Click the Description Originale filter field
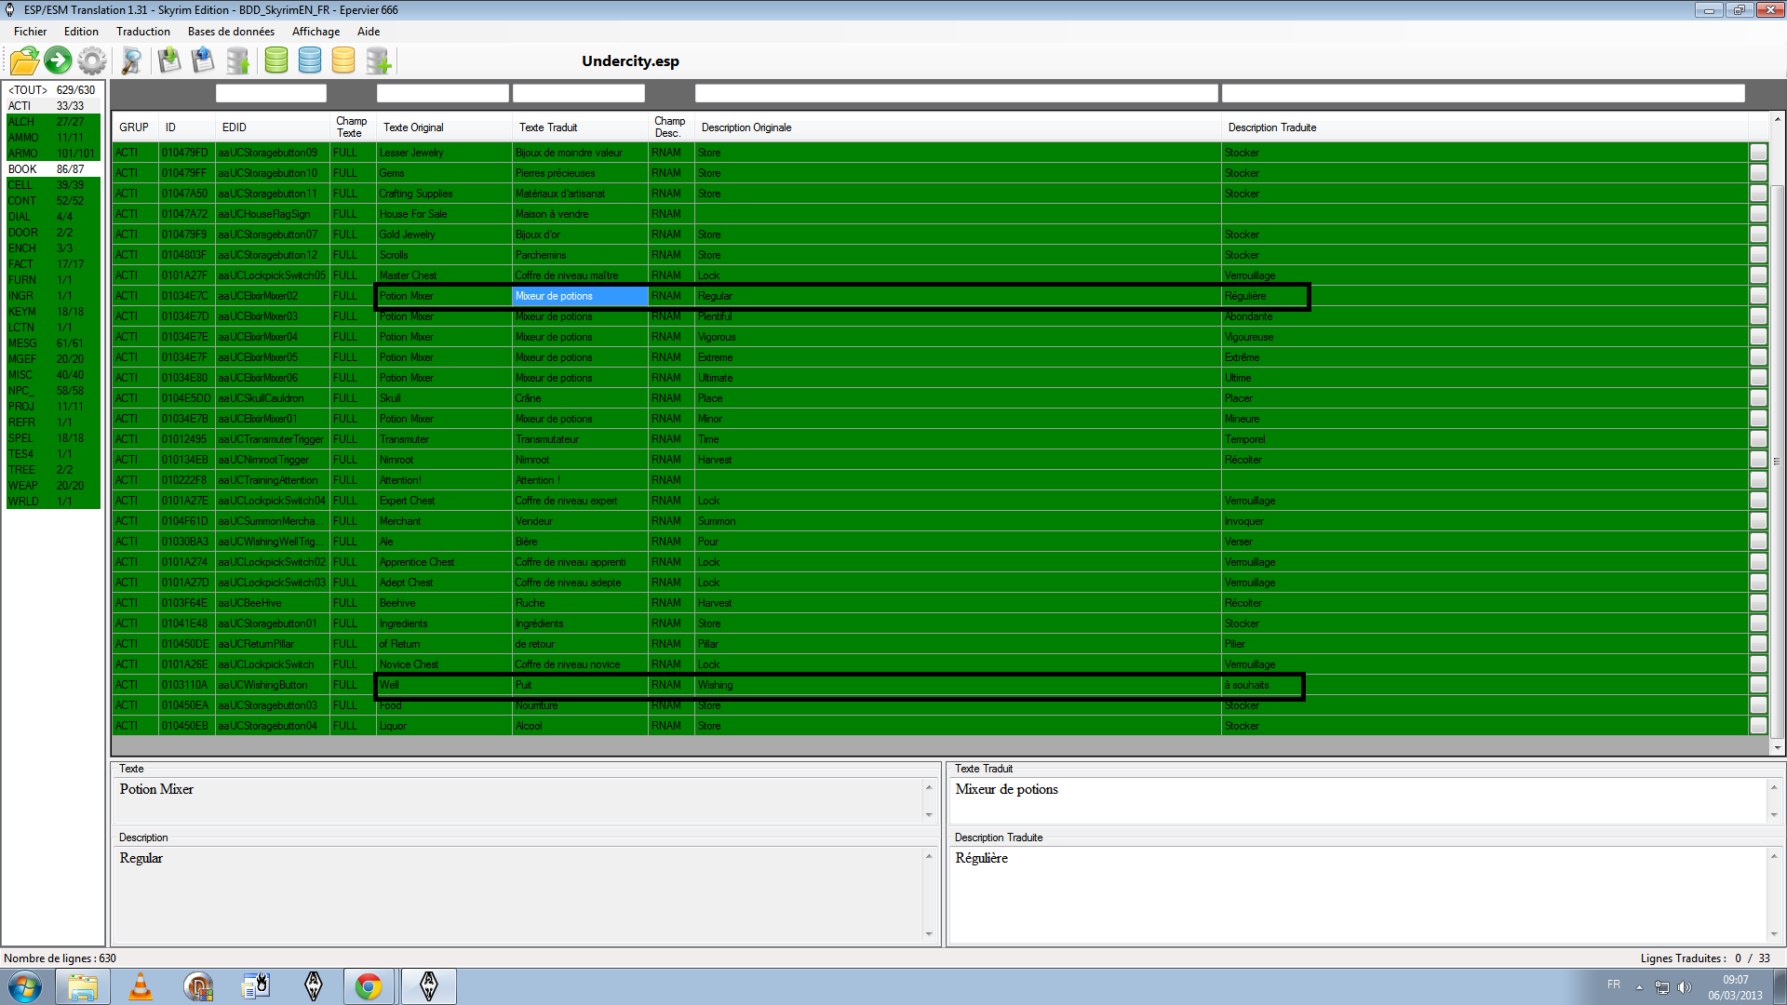The image size is (1787, 1005). coord(957,93)
